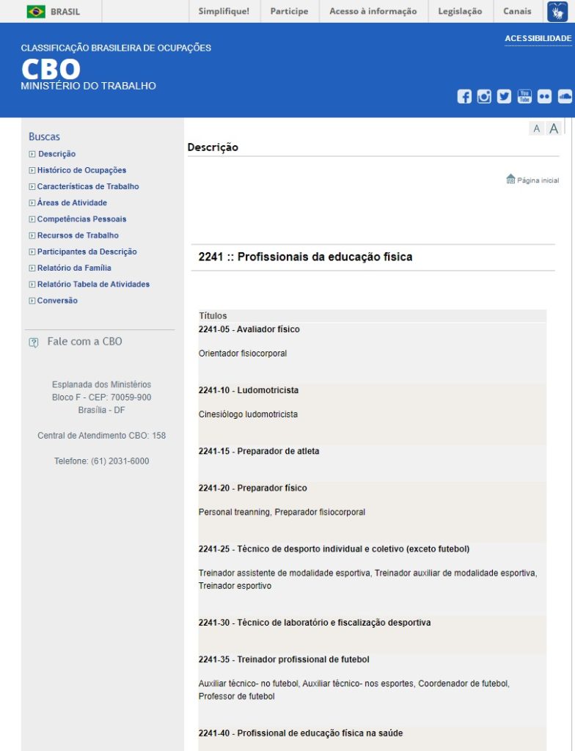This screenshot has width=575, height=751.
Task: Select Competências Pessoais in the sidebar
Action: point(81,219)
